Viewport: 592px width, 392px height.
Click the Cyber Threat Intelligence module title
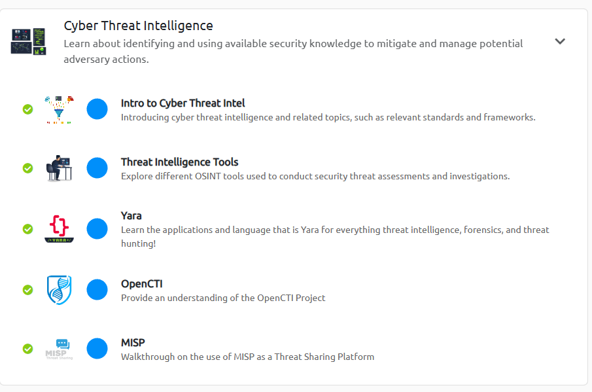coord(138,26)
